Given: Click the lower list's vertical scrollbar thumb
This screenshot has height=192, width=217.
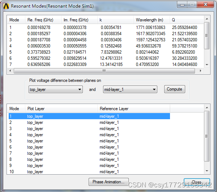Looking at the screenshot, I should (x=207, y=136).
